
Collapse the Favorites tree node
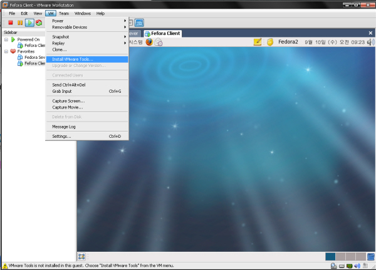[6, 51]
